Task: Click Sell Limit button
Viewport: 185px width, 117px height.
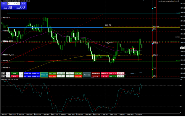Action: tap(52, 76)
